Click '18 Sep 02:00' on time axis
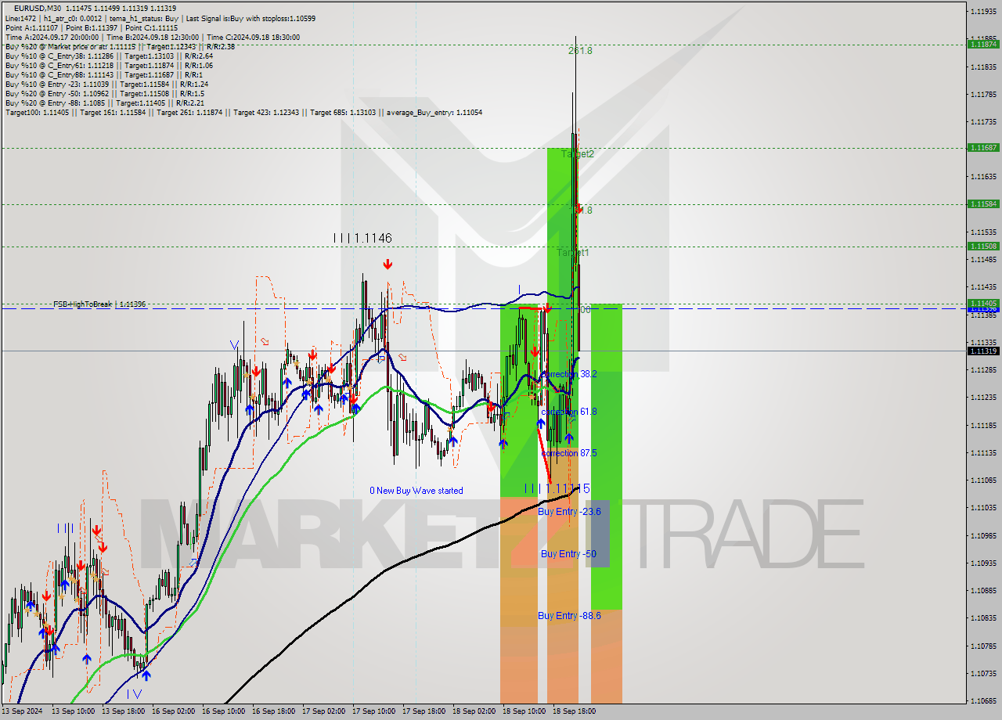Viewport: 1002px width, 720px height. tap(474, 711)
